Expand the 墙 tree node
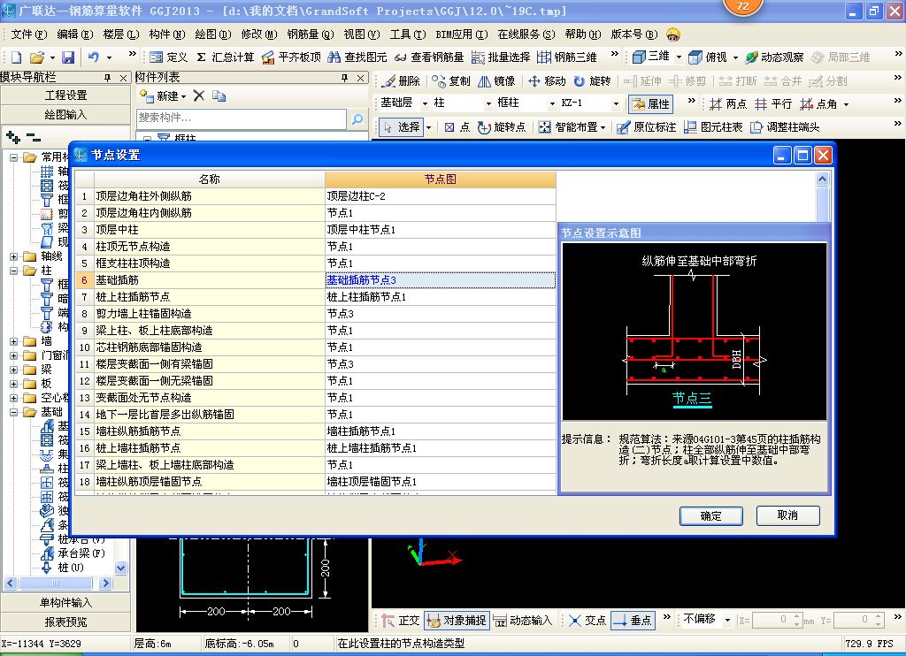Viewport: 906px width, 656px height. coord(13,341)
